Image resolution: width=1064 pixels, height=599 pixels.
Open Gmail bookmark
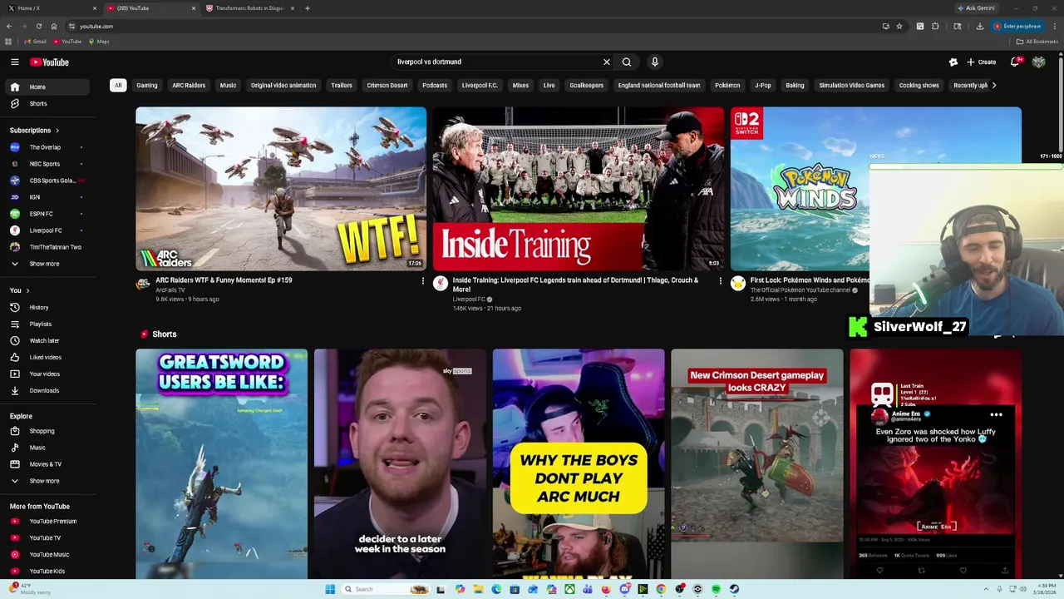(35, 42)
